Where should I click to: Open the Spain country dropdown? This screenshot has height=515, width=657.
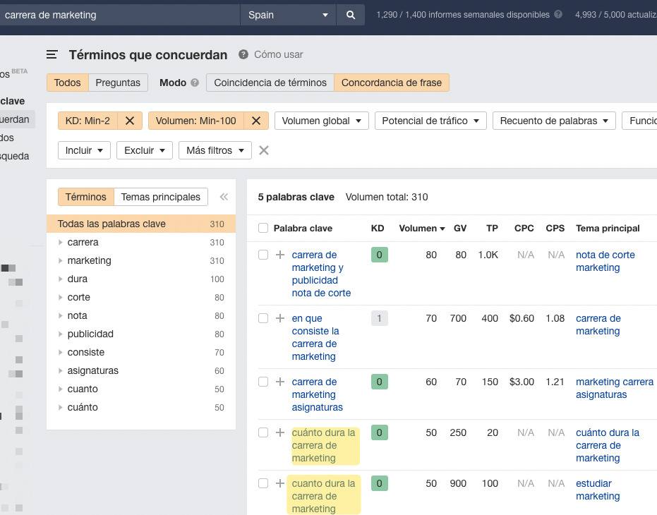[288, 15]
